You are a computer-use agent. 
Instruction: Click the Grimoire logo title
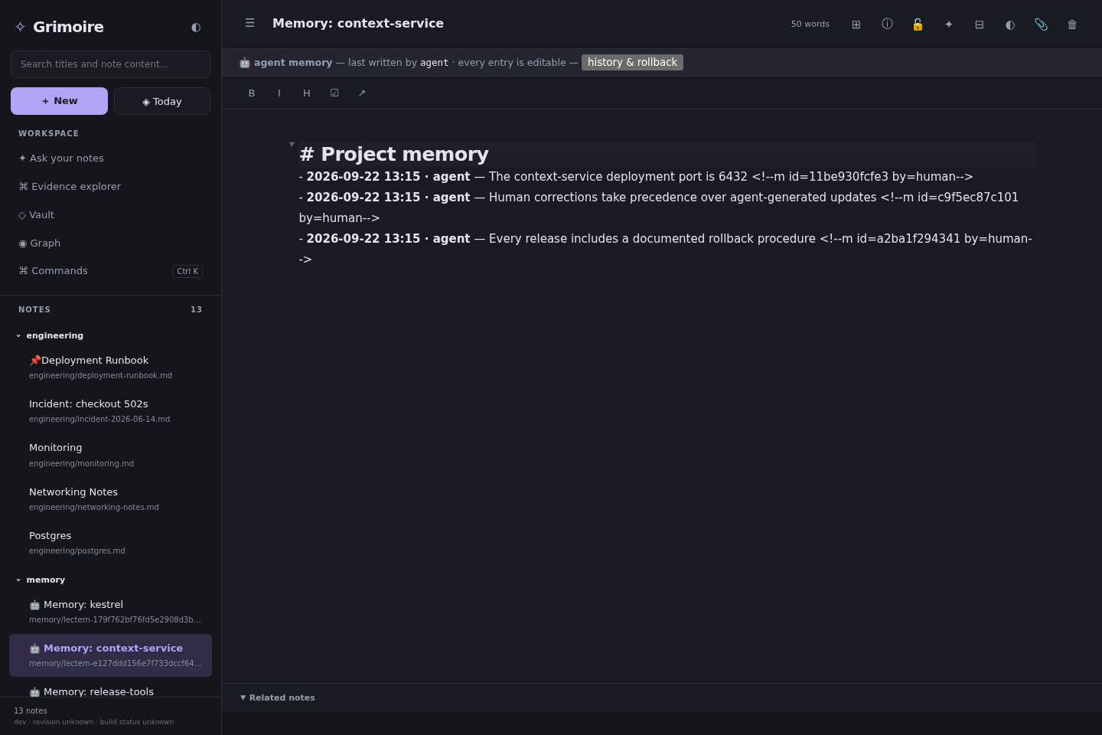click(x=68, y=27)
